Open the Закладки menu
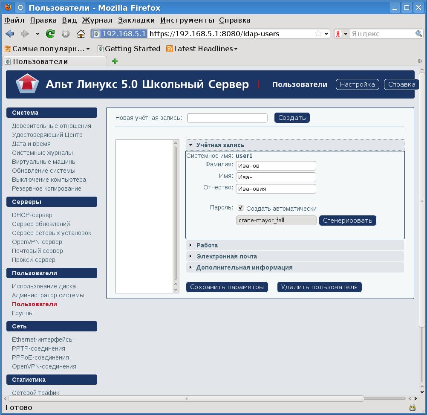 136,20
